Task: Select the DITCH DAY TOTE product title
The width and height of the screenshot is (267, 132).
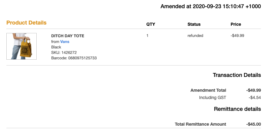Action: pyautogui.click(x=68, y=36)
